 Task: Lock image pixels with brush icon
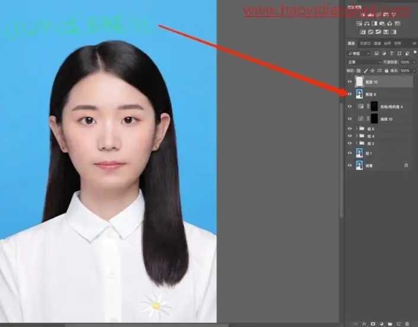366,70
